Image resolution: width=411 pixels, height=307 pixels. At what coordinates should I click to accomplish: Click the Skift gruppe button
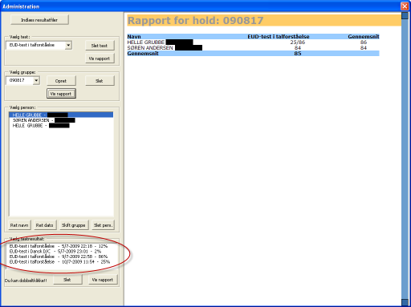tap(74, 225)
